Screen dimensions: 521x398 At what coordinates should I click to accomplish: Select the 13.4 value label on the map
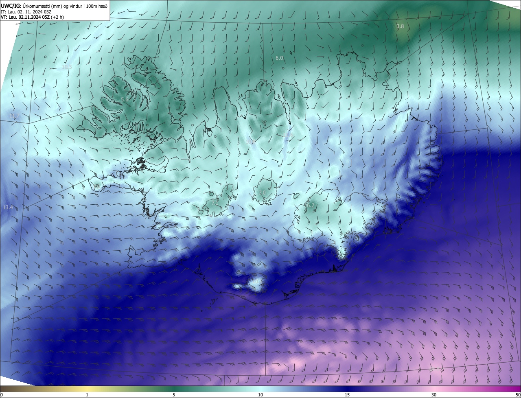(x=8, y=208)
